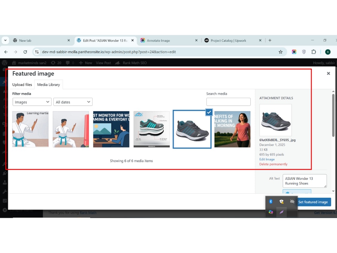
Task: Open the colorful annotate extension icon
Action: coord(294,52)
